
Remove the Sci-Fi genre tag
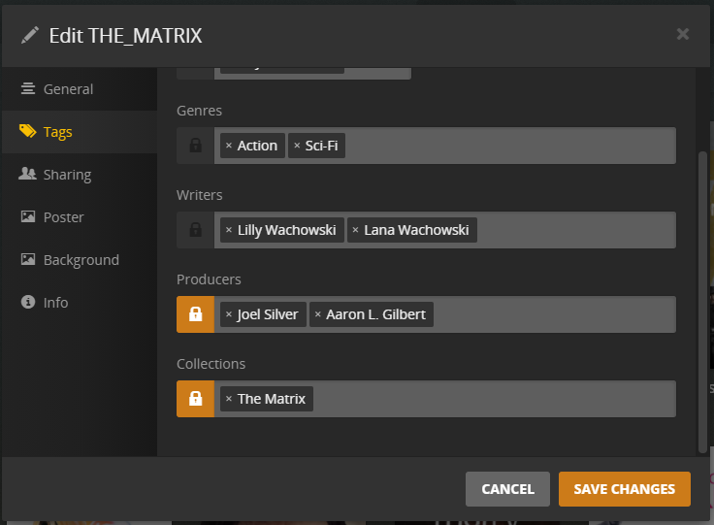(297, 146)
